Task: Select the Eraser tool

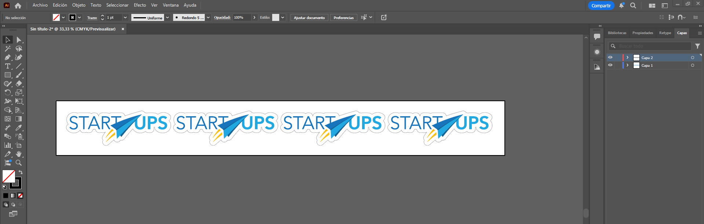Action: (19, 84)
